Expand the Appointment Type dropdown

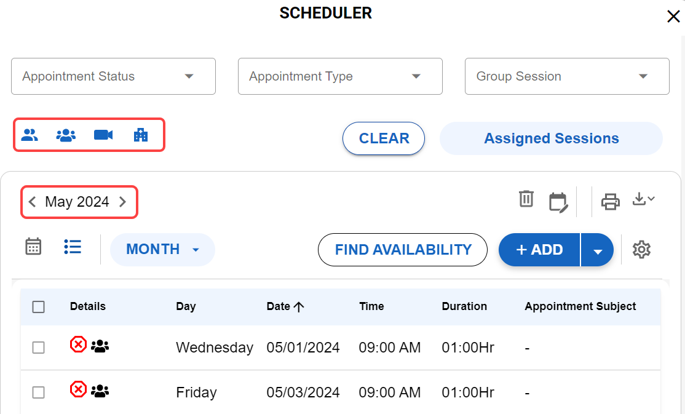tap(340, 76)
